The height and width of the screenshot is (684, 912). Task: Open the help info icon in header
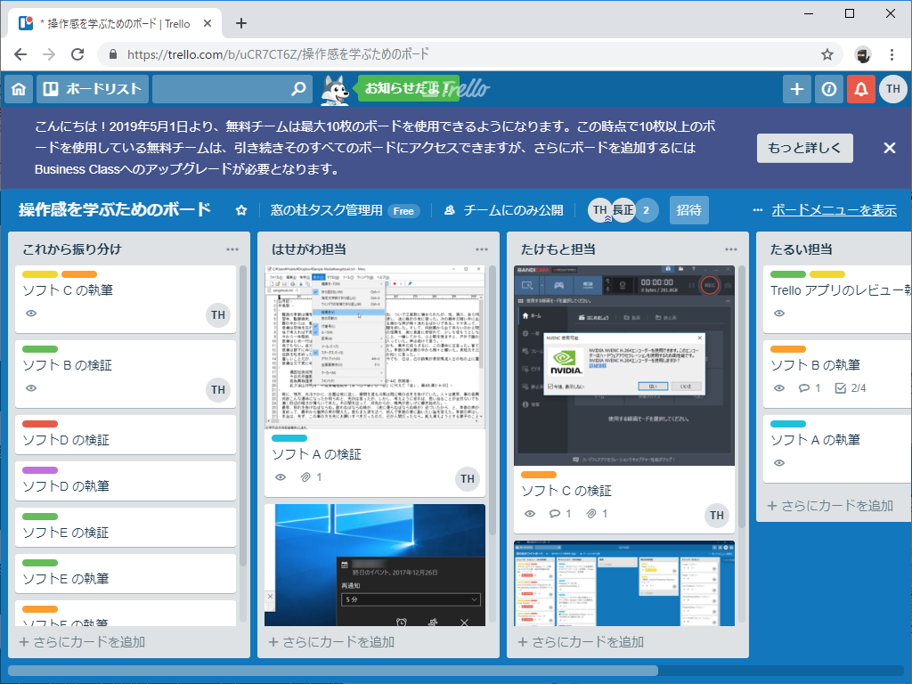pos(829,88)
